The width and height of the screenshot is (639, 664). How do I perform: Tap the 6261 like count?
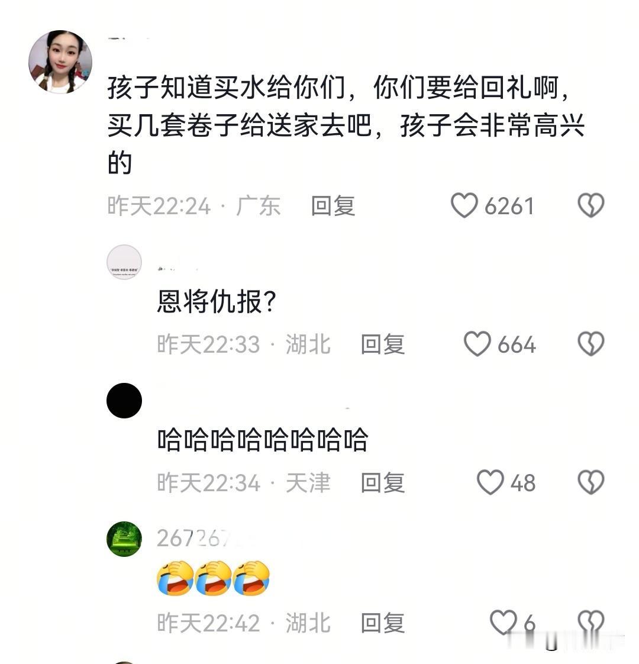click(x=509, y=206)
